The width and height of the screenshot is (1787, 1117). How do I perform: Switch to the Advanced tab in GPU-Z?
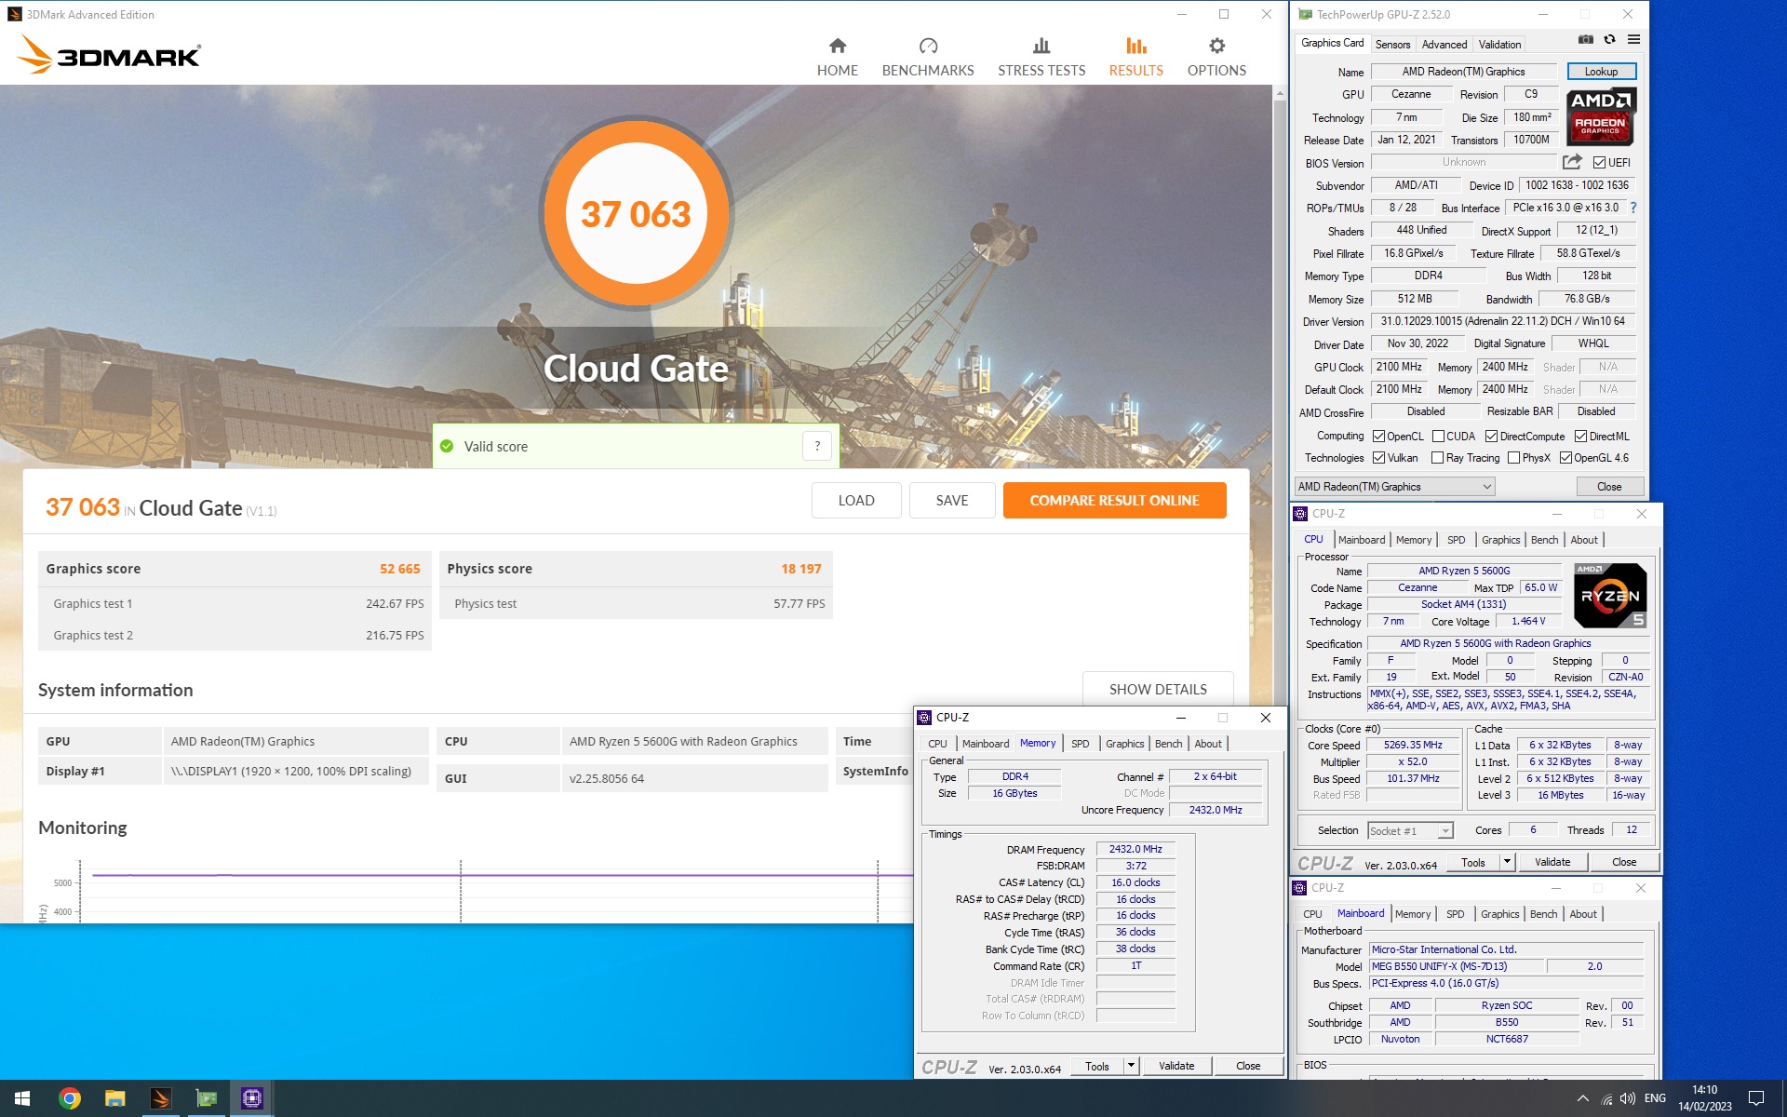tap(1444, 44)
